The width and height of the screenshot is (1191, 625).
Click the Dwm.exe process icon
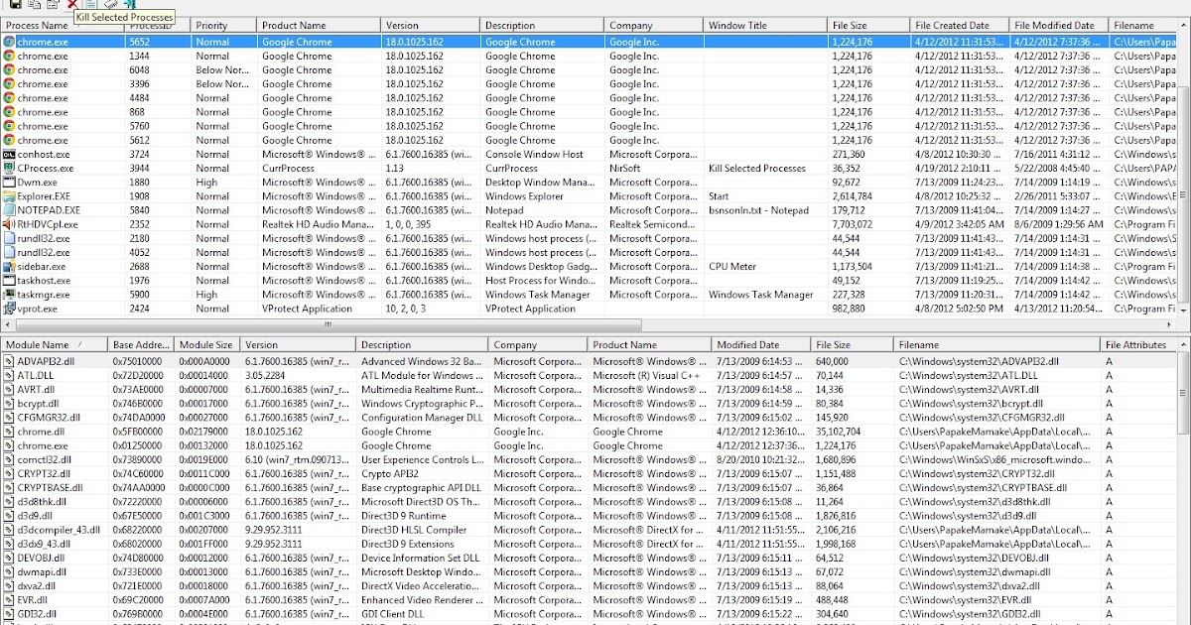[9, 183]
